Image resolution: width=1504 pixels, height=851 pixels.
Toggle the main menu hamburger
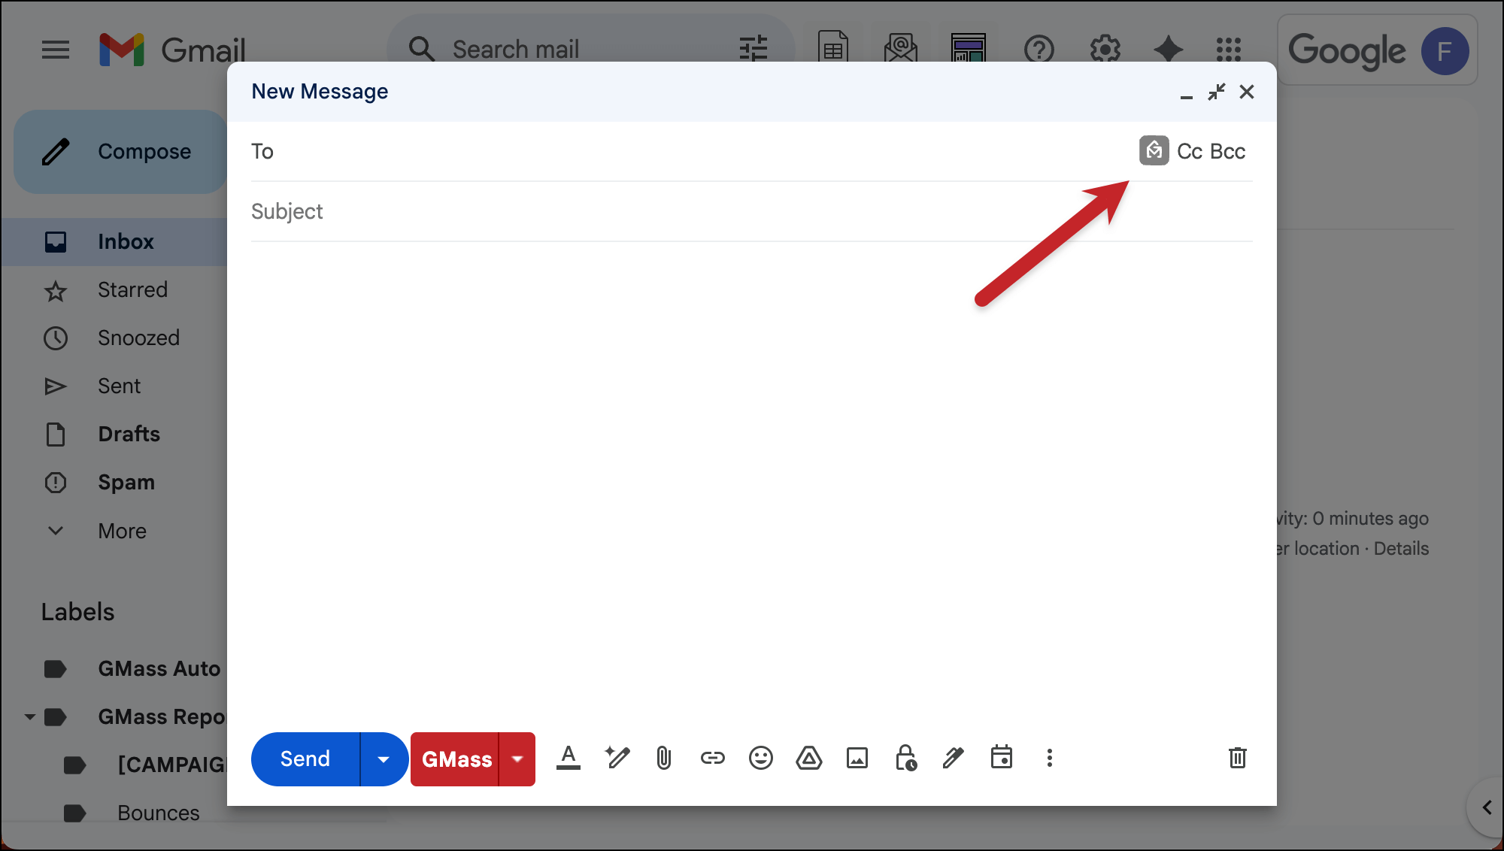click(56, 50)
